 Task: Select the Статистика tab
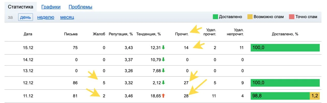[20, 7]
